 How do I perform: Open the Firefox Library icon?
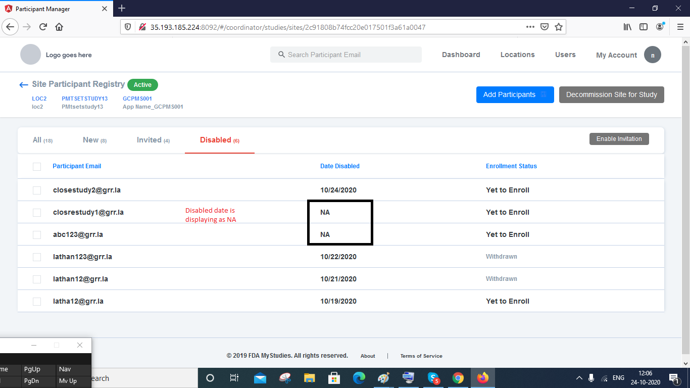pos(627,27)
